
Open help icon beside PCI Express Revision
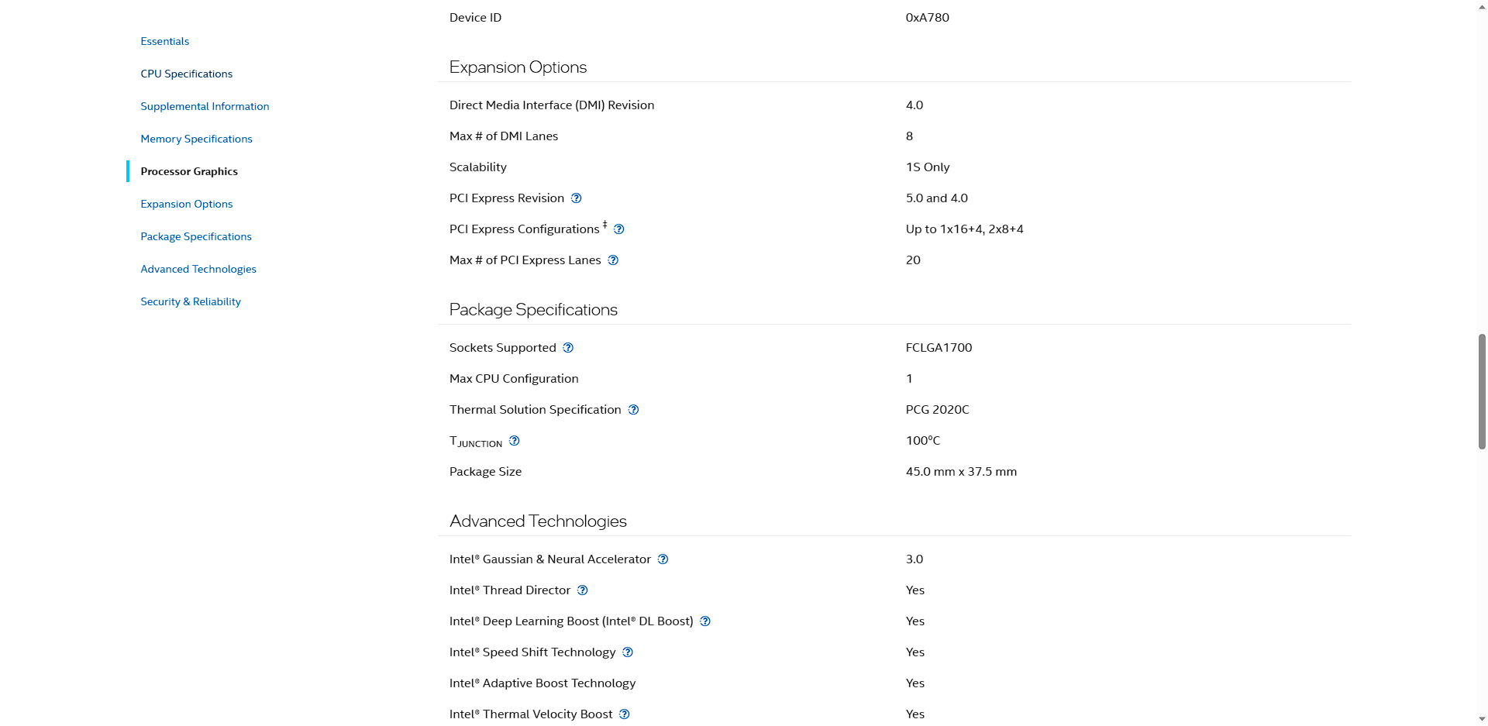[x=576, y=198]
